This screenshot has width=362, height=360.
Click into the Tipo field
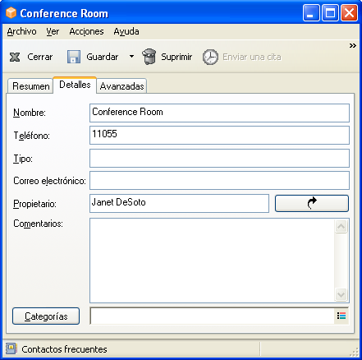pyautogui.click(x=219, y=158)
